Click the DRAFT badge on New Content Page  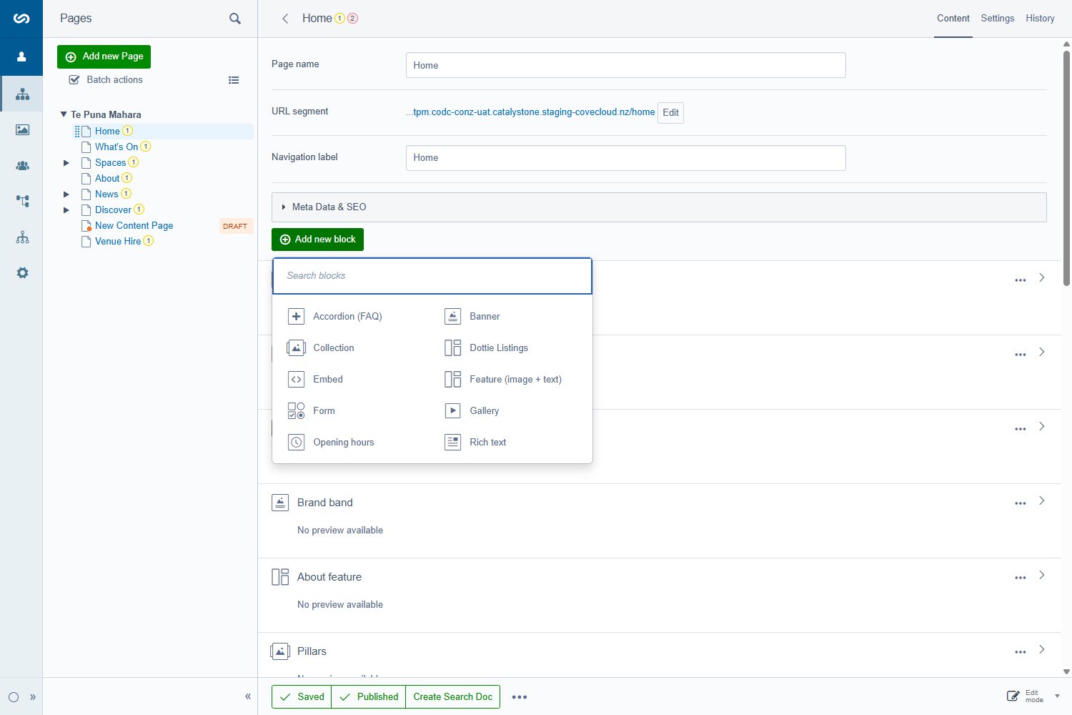click(x=235, y=226)
